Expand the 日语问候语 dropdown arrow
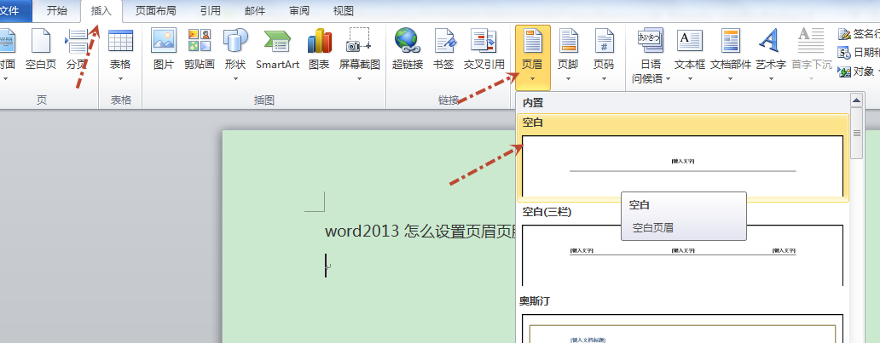Viewport: 880px width, 343px height. pos(669,79)
